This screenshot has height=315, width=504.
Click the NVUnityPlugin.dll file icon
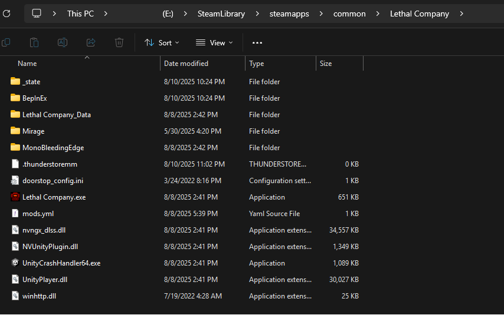(15, 246)
